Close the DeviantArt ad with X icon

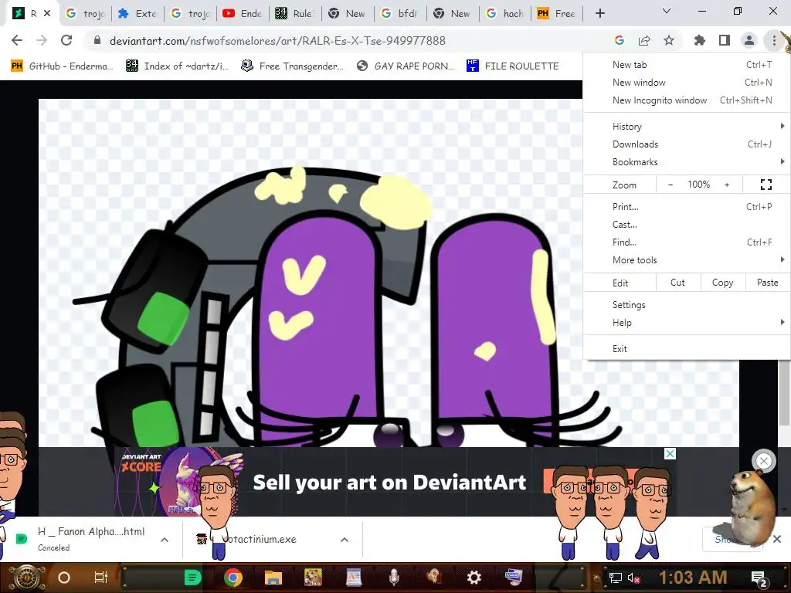click(x=670, y=454)
